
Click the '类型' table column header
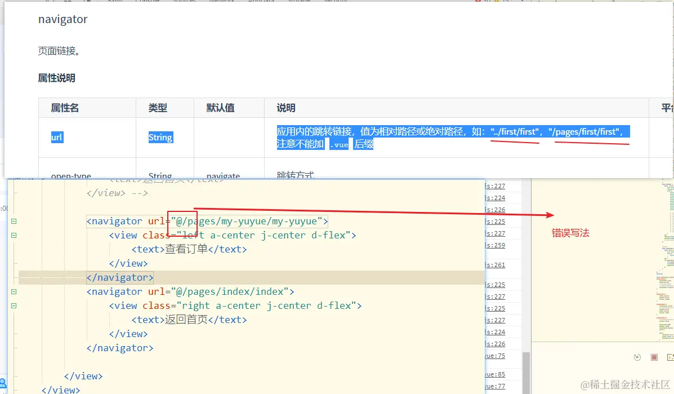(x=158, y=108)
